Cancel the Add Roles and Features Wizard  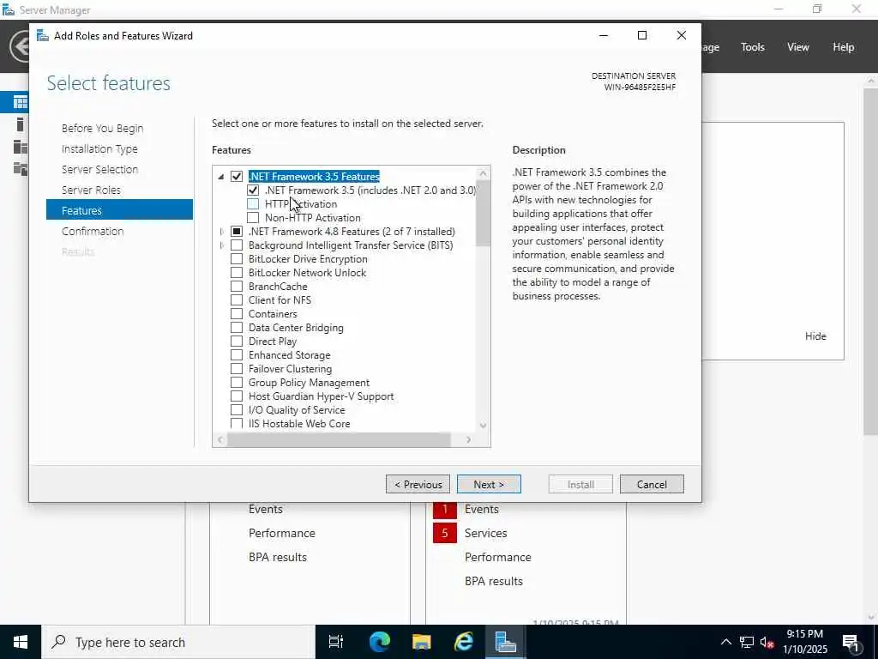tap(652, 484)
